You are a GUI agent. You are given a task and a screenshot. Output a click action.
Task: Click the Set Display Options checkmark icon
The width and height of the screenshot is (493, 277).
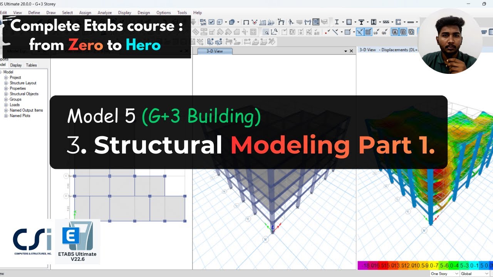point(211,22)
